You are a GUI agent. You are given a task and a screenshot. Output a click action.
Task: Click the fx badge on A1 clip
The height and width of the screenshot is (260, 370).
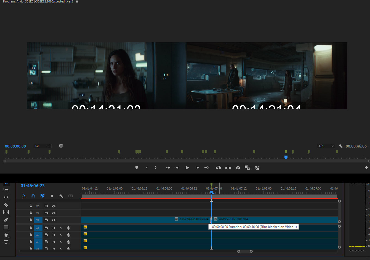click(x=85, y=227)
